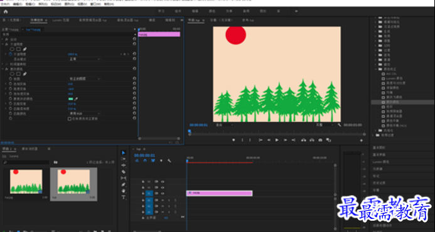Click the Home icon at top left
This screenshot has width=435, height=232.
6,12
